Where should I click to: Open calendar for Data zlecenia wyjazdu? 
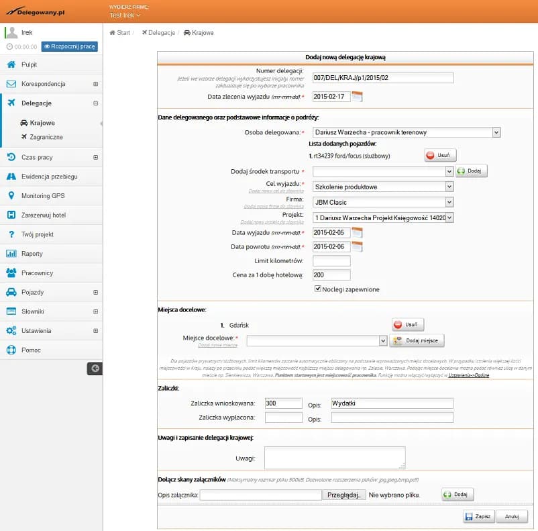357,97
